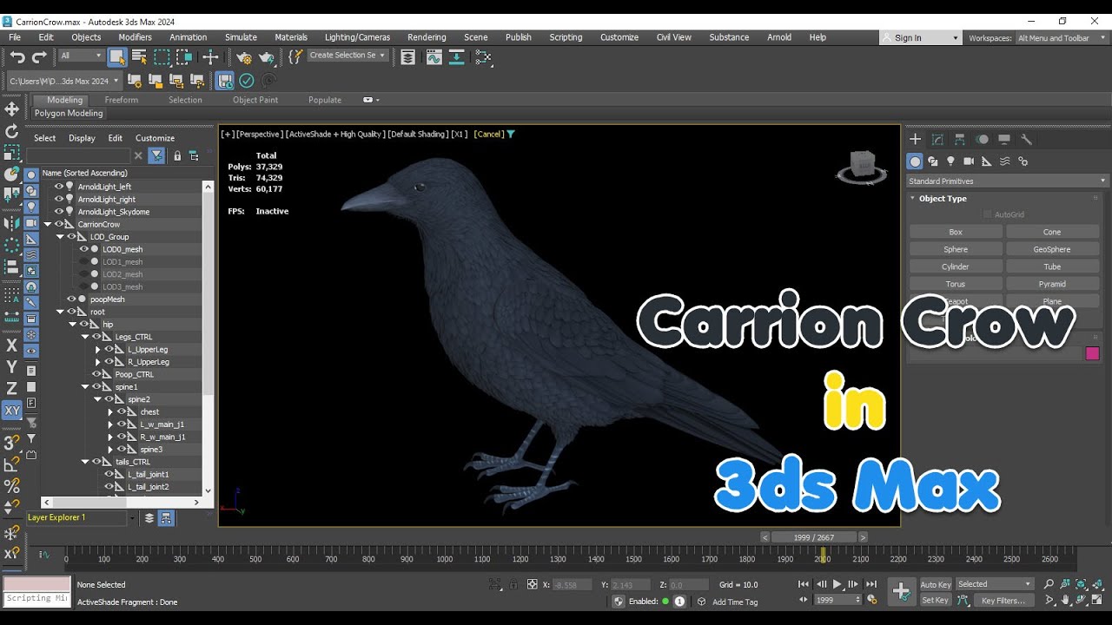Toggle Sort by Hierarchy in Layer Explorer bar
The image size is (1112, 625).
click(166, 518)
